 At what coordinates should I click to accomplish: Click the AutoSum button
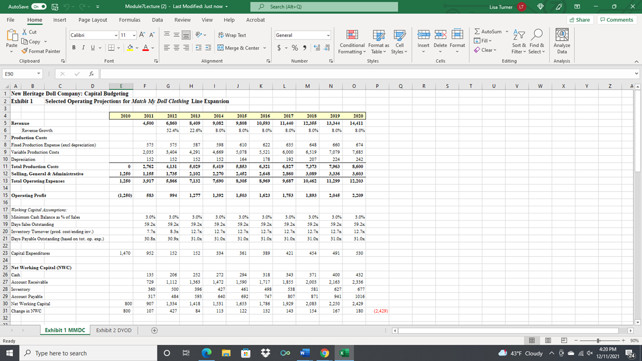(x=488, y=32)
